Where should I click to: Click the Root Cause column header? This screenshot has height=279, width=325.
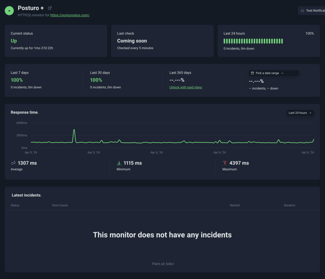click(60, 205)
